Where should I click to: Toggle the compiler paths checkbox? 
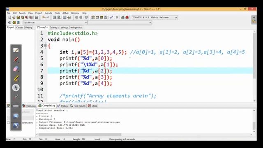point(8,123)
